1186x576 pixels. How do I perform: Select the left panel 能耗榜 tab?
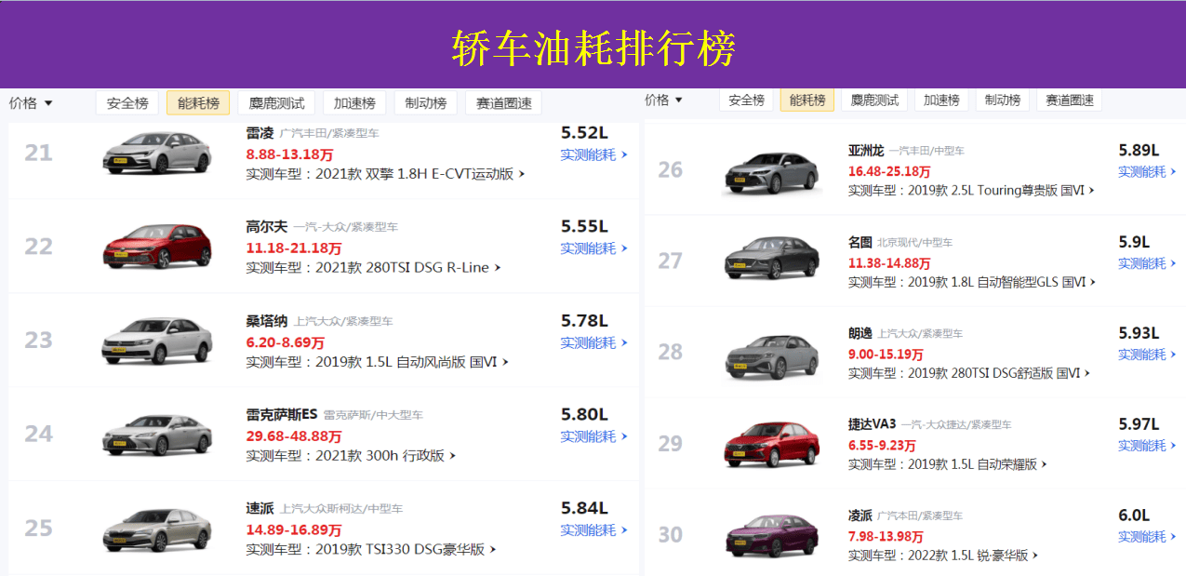(198, 103)
